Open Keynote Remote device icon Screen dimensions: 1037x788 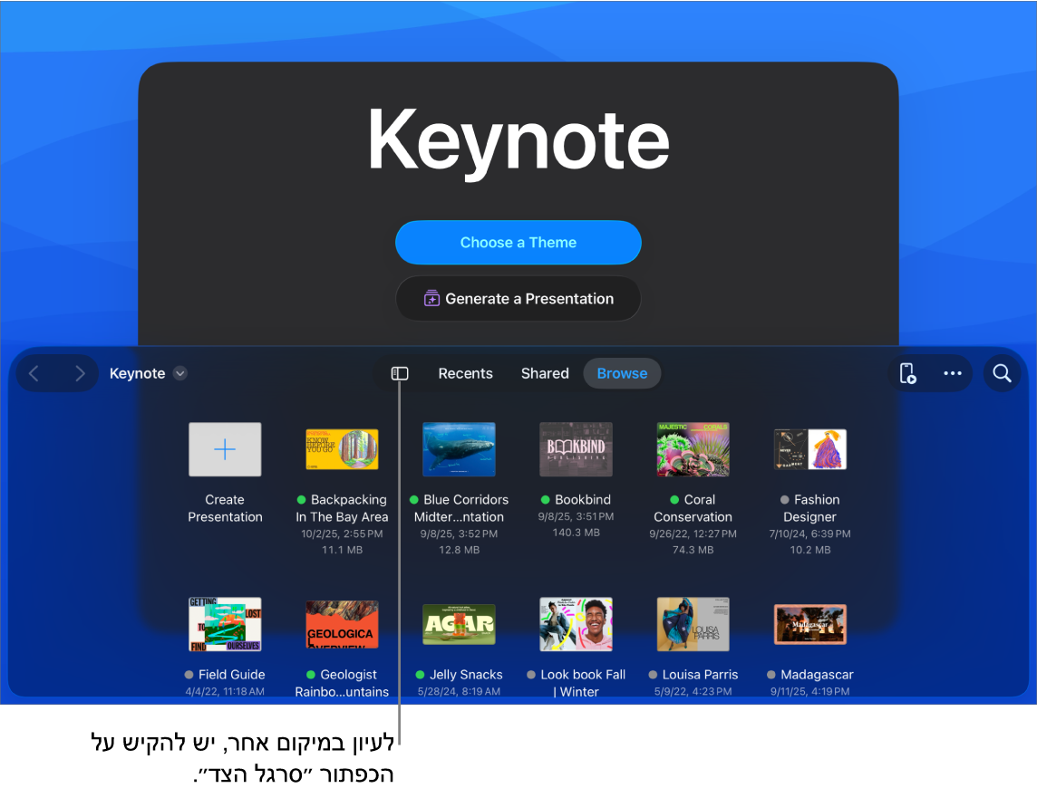pos(907,373)
